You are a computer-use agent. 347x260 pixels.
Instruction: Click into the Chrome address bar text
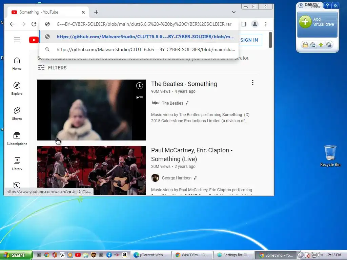click(x=144, y=24)
